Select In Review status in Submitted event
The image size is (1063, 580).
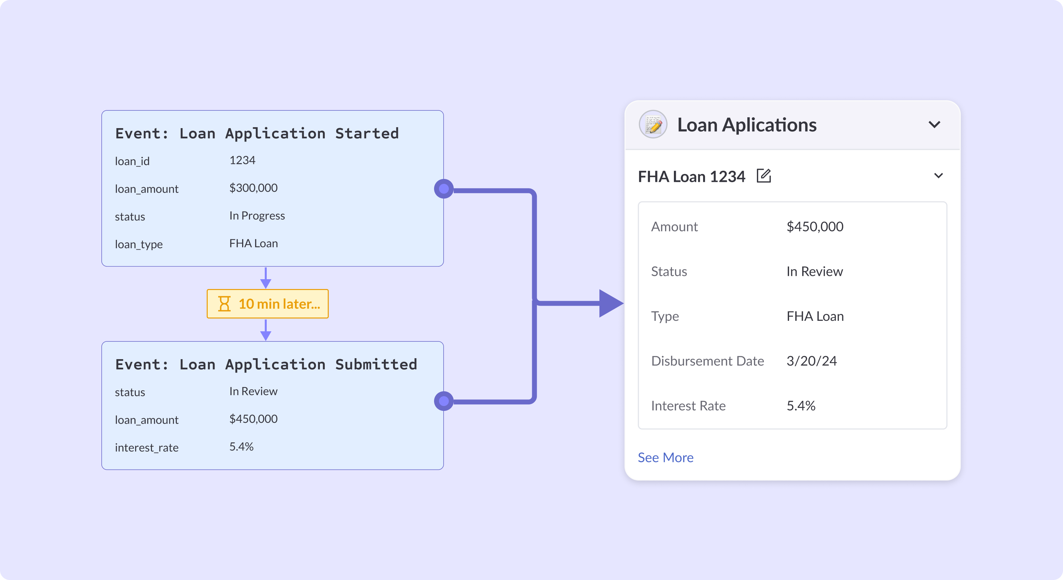[253, 391]
